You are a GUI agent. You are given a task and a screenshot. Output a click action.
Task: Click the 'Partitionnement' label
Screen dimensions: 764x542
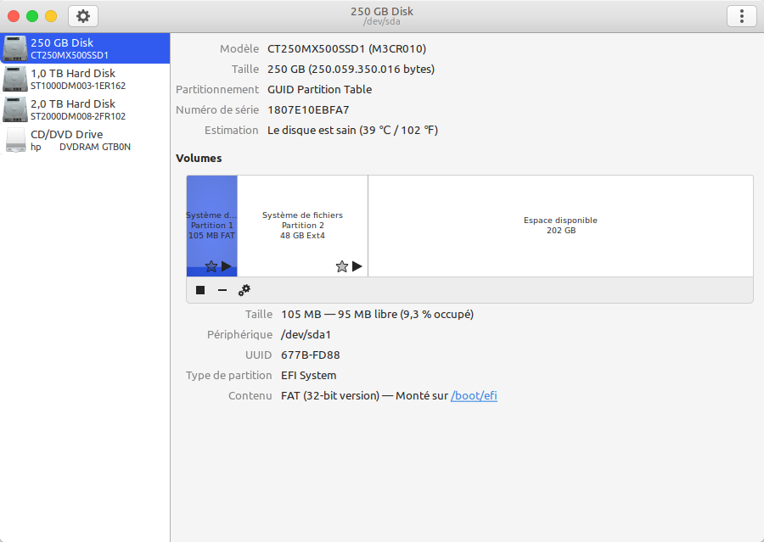[x=217, y=90]
